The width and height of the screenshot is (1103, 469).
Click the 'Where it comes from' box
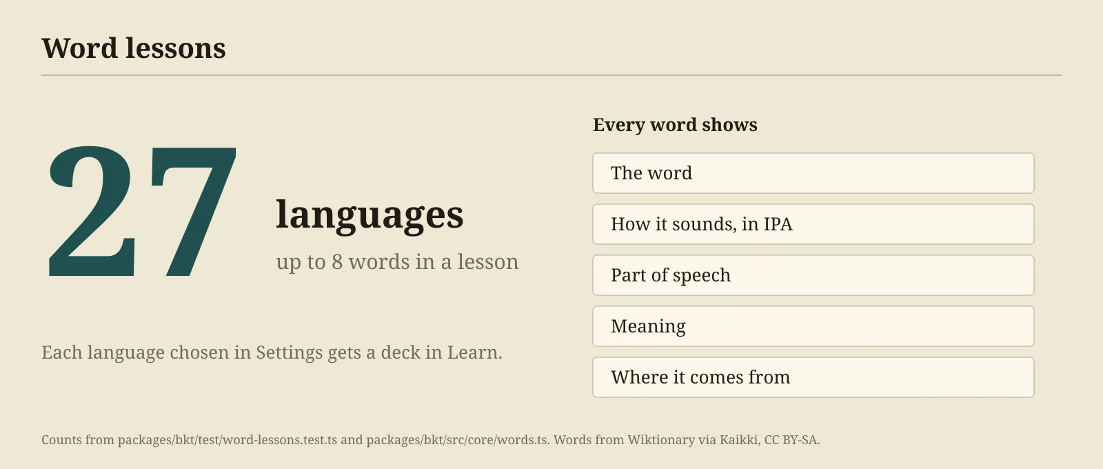click(813, 377)
